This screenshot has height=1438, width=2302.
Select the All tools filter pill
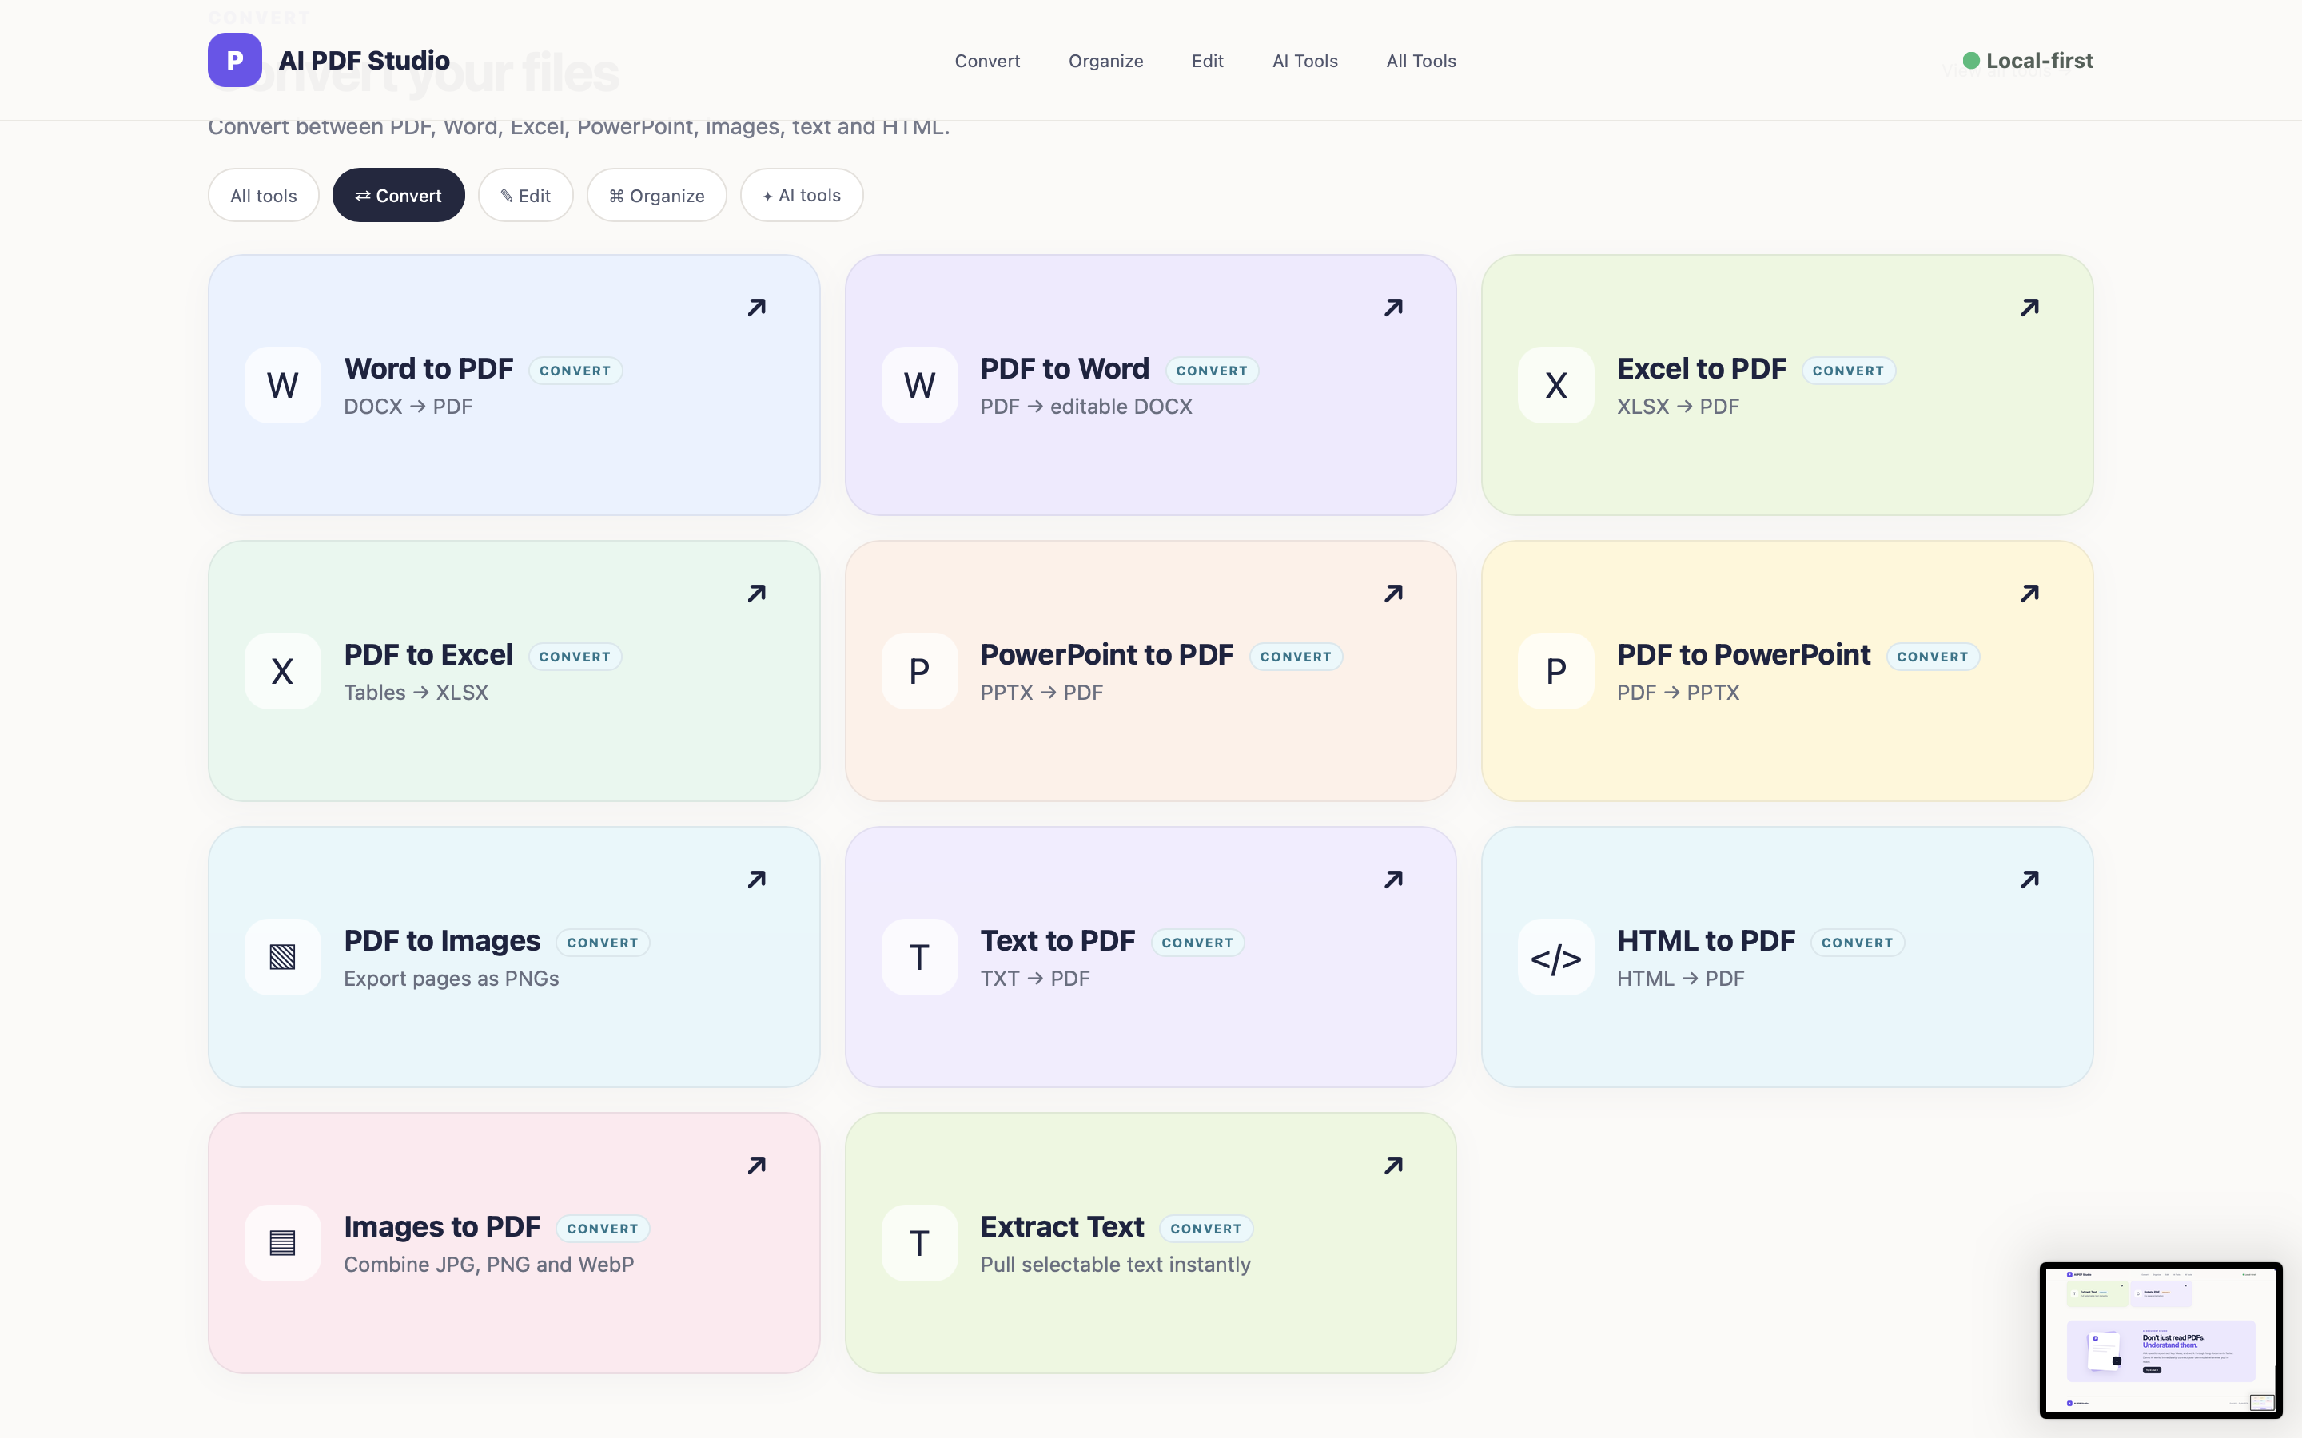(x=264, y=195)
